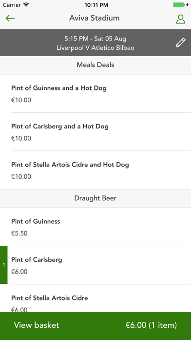Select Pint of Guinness and a Hot Dog
Viewport: 191px width, 340px height.
pyautogui.click(x=95, y=94)
